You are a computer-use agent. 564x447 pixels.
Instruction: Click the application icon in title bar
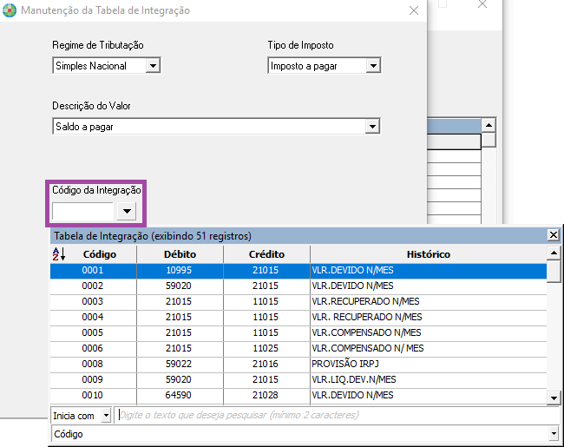click(9, 10)
